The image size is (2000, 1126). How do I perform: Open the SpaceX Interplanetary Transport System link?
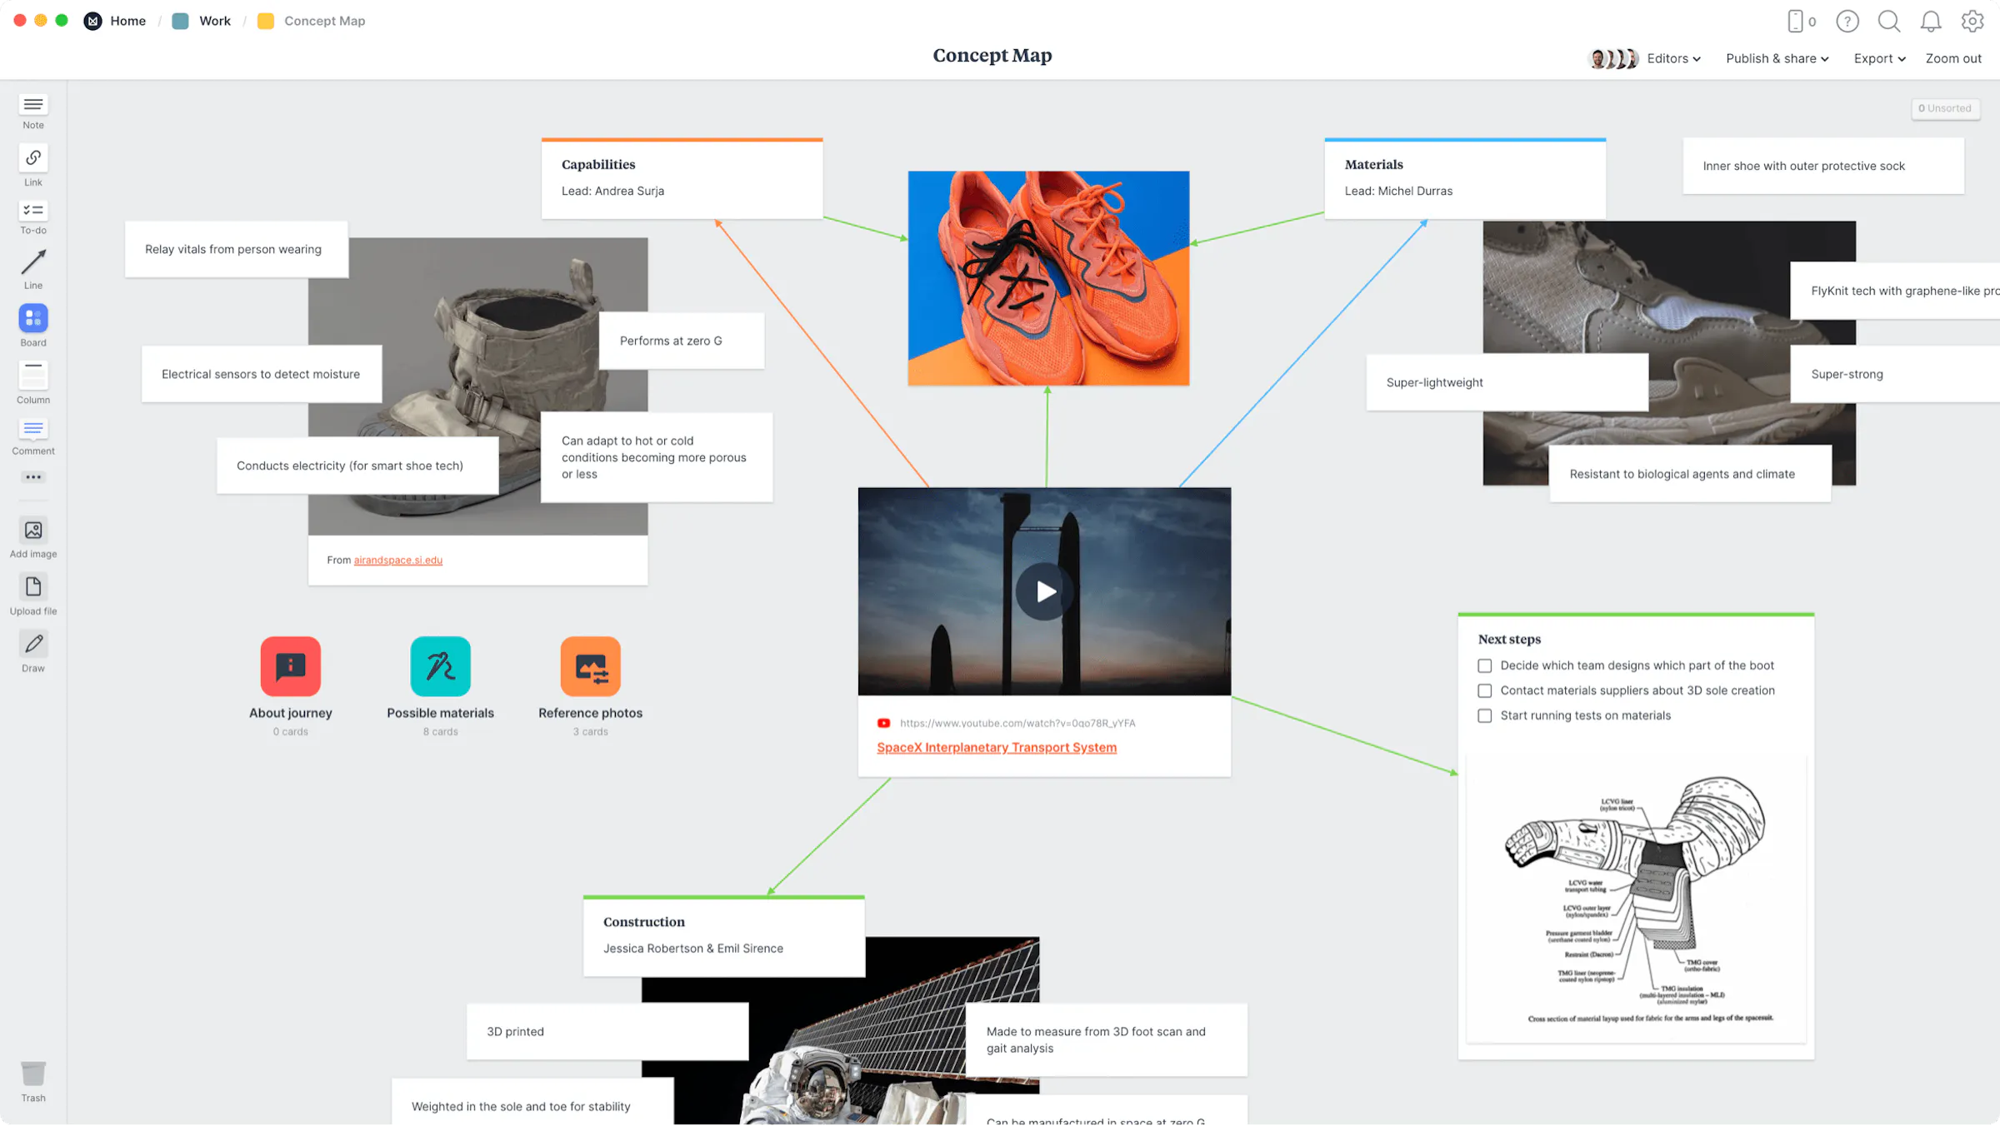coord(997,747)
